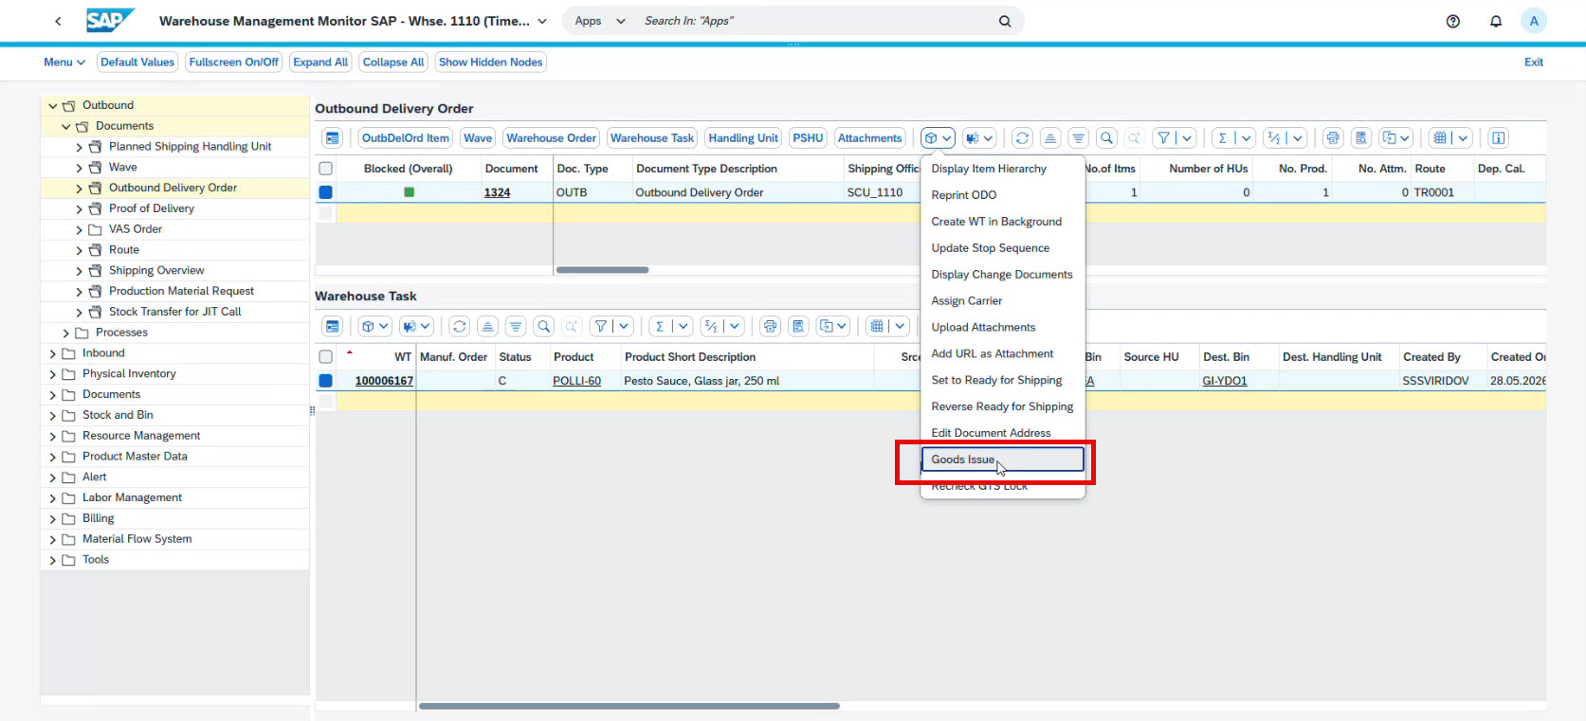The height and width of the screenshot is (721, 1586).
Task: Toggle row selector for document 1324
Action: (x=326, y=192)
